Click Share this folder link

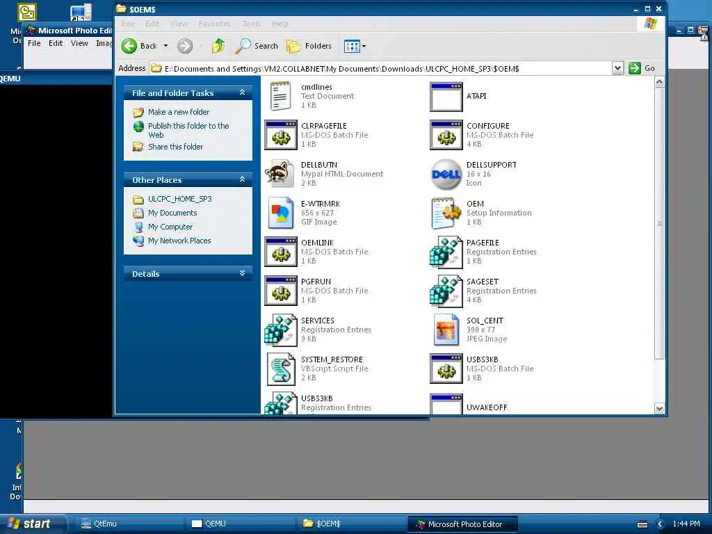point(175,147)
